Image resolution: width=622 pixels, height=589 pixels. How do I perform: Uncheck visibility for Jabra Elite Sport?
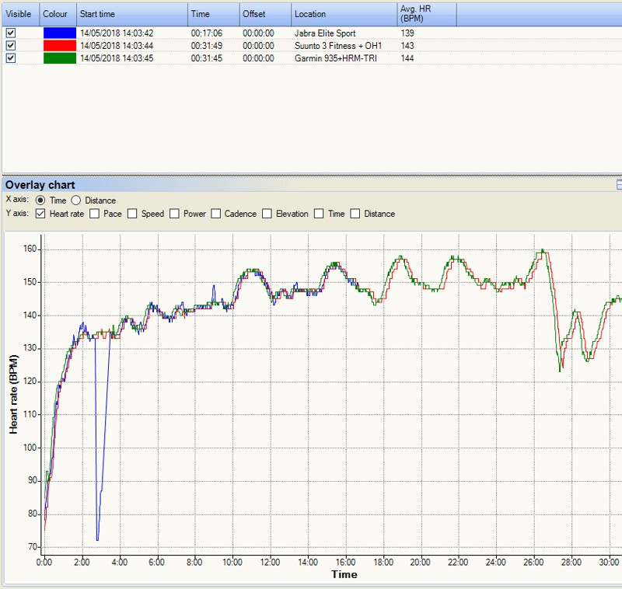(10, 33)
